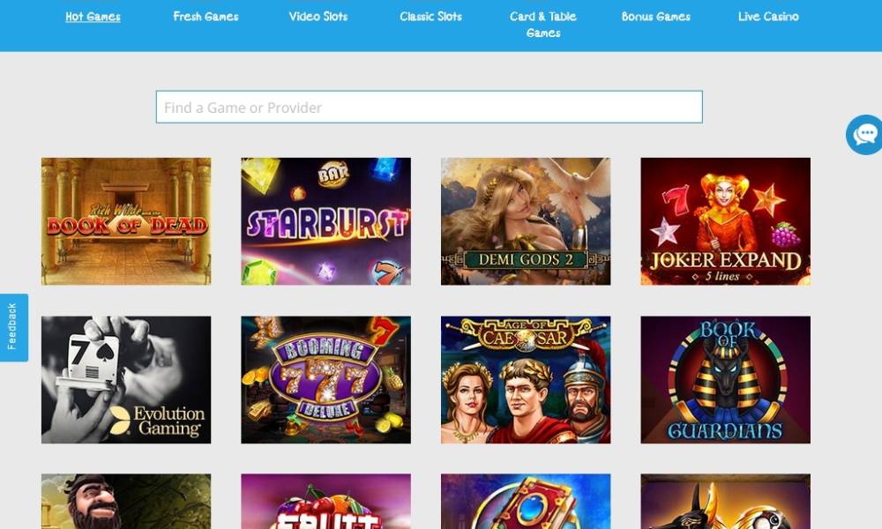Open the Starburst game thumbnail
Viewport: 882px width, 529px height.
click(x=325, y=221)
